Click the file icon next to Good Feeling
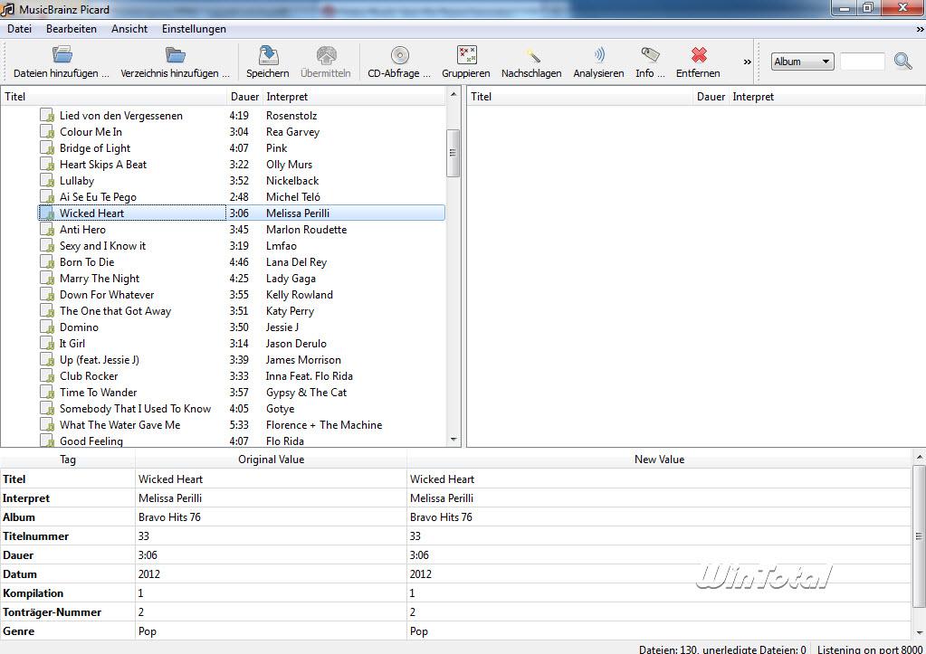This screenshot has height=654, width=926. 47,441
